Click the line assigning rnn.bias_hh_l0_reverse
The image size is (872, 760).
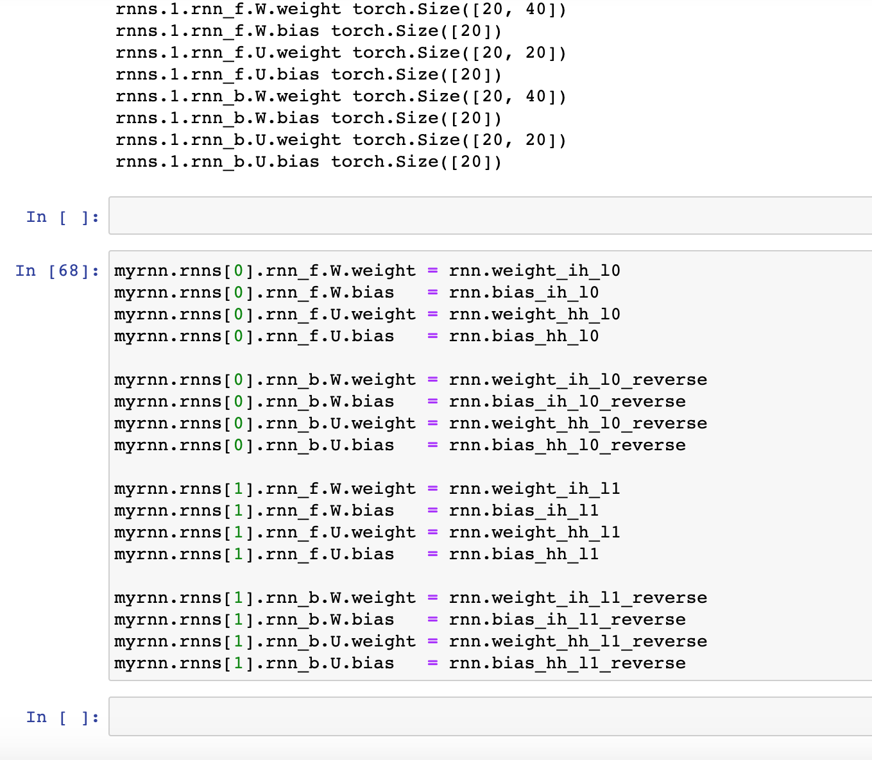(400, 445)
